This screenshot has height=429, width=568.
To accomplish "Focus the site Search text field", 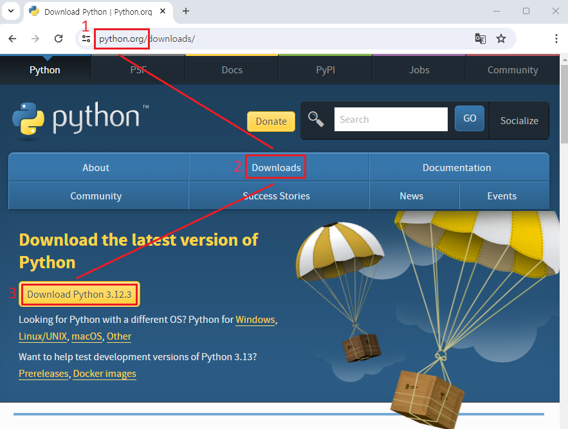I will 391,119.
